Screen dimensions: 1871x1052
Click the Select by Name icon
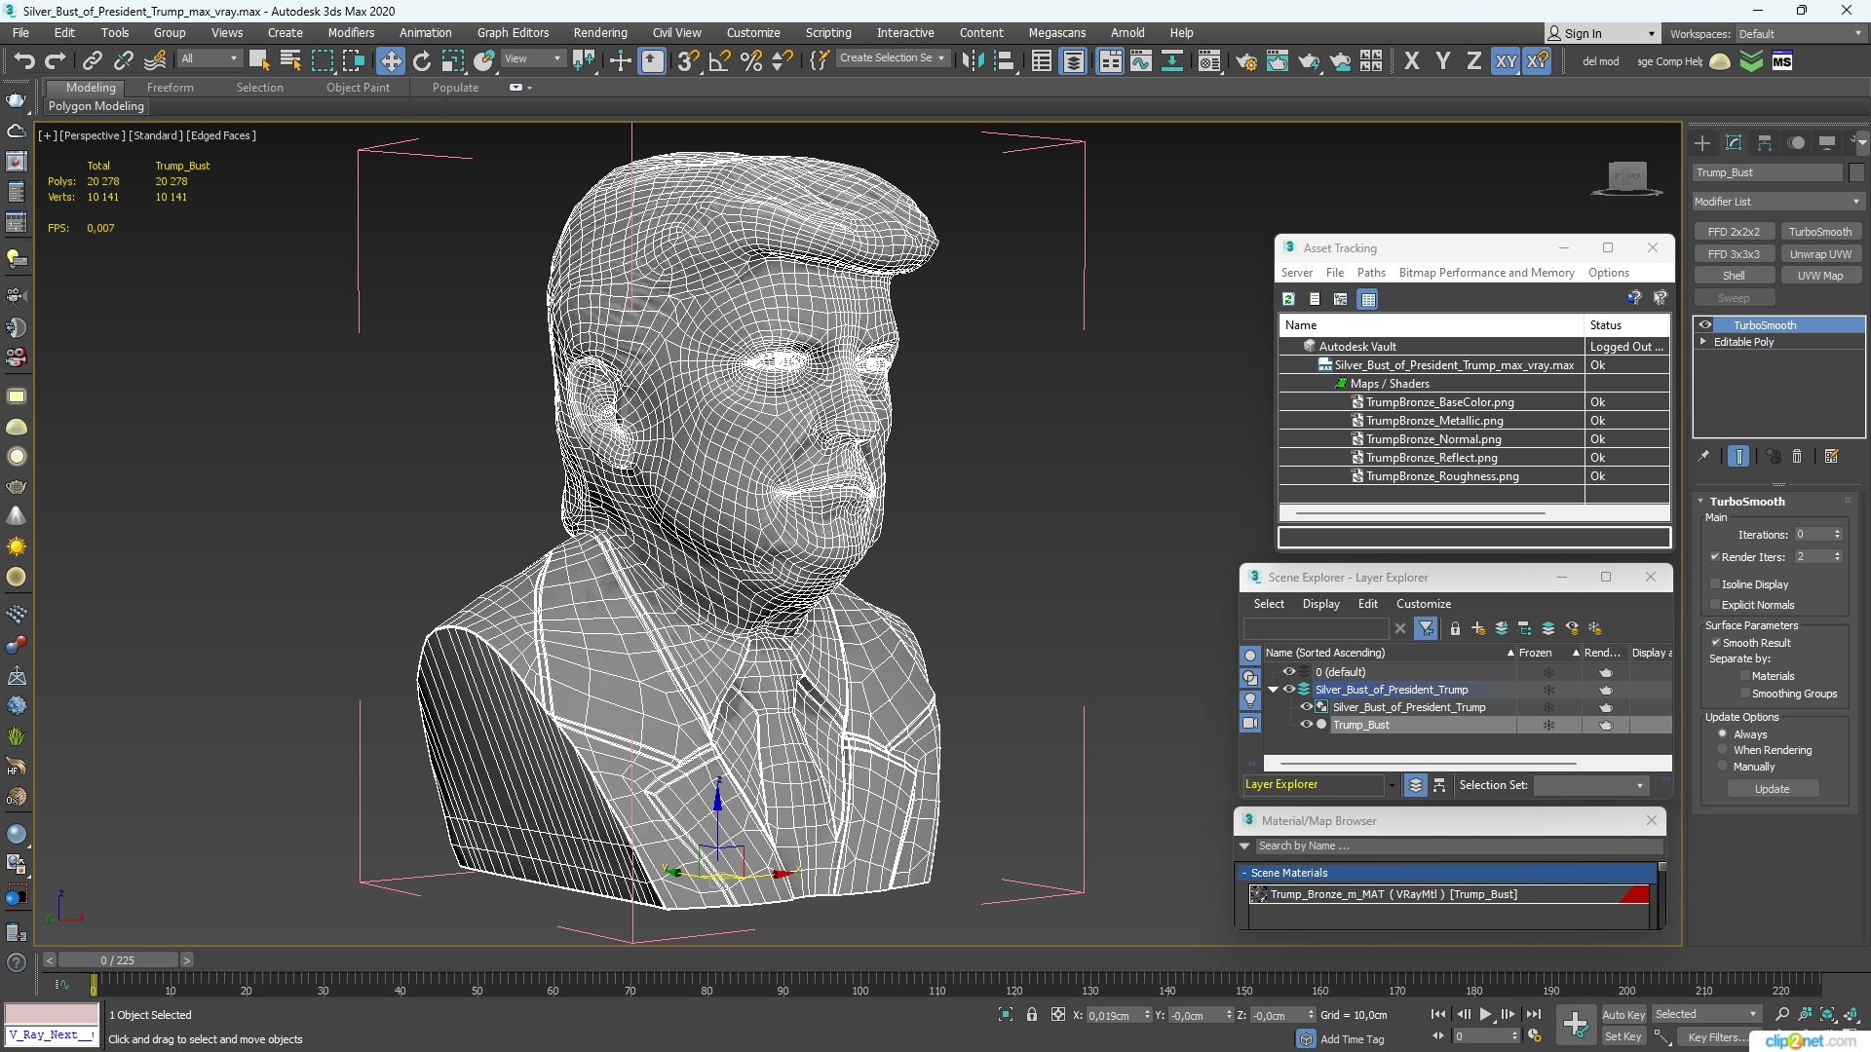tap(290, 61)
